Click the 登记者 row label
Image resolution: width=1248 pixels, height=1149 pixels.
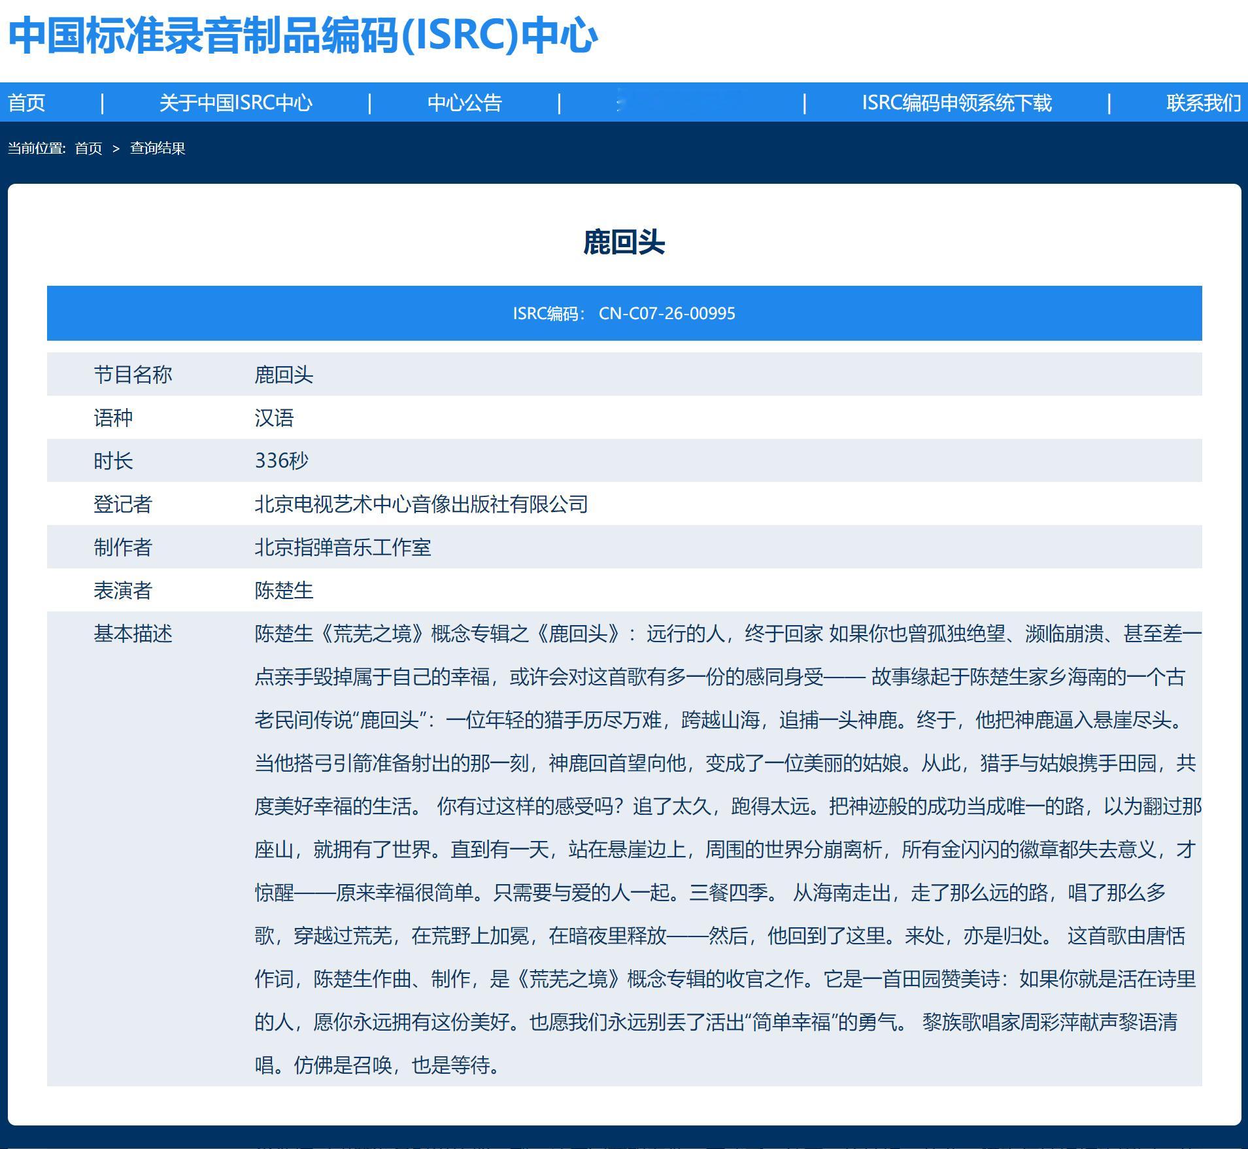[123, 504]
